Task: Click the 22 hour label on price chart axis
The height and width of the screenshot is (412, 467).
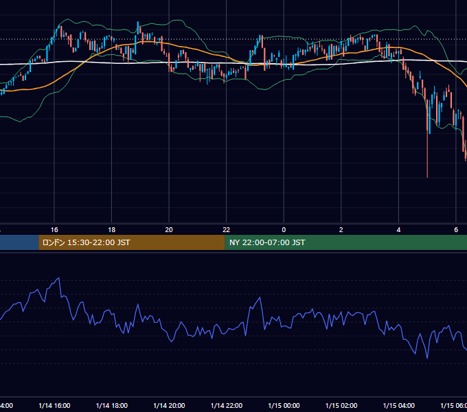Action: click(227, 230)
